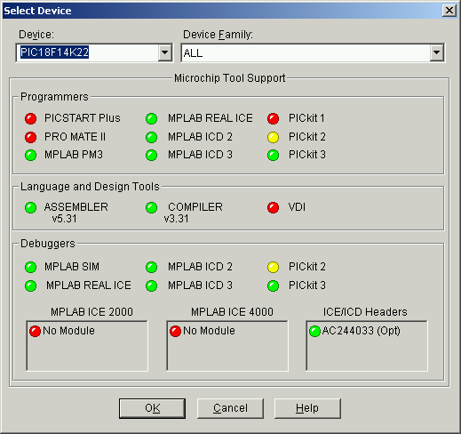Viewport: 461px width, 434px height.
Task: Click the red PRO MATE II indicator
Action: [x=30, y=137]
